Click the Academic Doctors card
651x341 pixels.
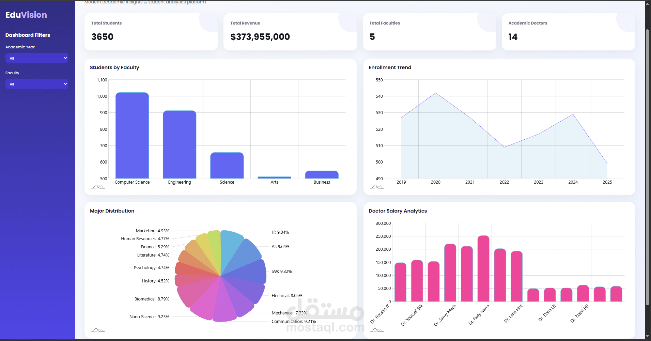point(569,32)
